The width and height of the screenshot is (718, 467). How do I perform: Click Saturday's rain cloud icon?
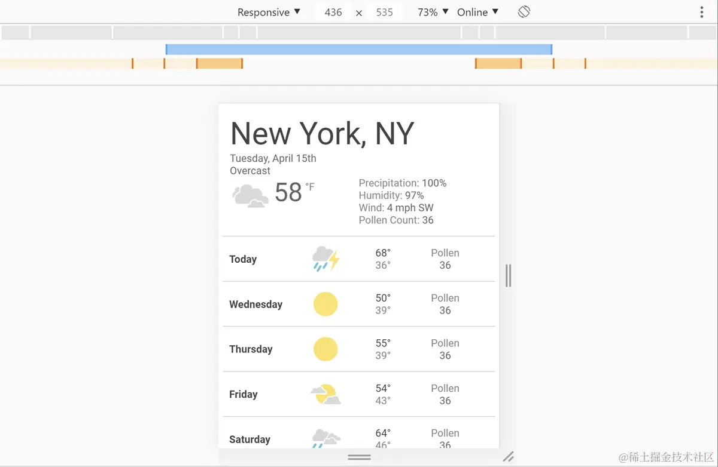[x=325, y=438]
